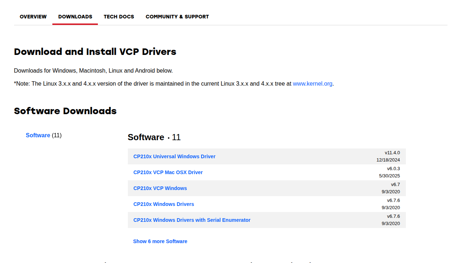Image resolution: width=459 pixels, height=263 pixels.
Task: Click date 12/18/2024
Action: 388,160
